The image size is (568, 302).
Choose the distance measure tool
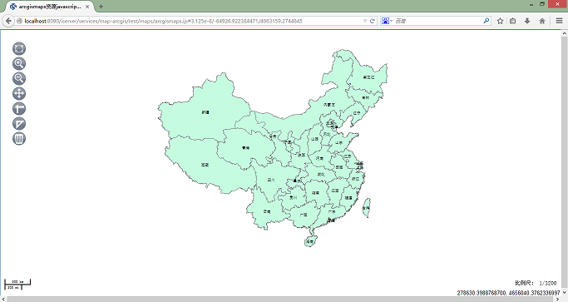click(19, 108)
